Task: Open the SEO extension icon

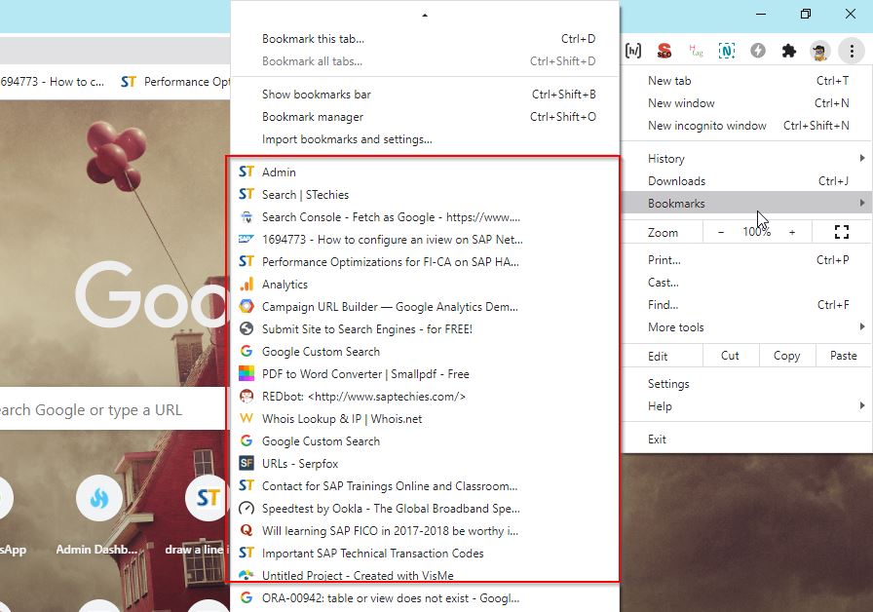Action: (x=665, y=51)
